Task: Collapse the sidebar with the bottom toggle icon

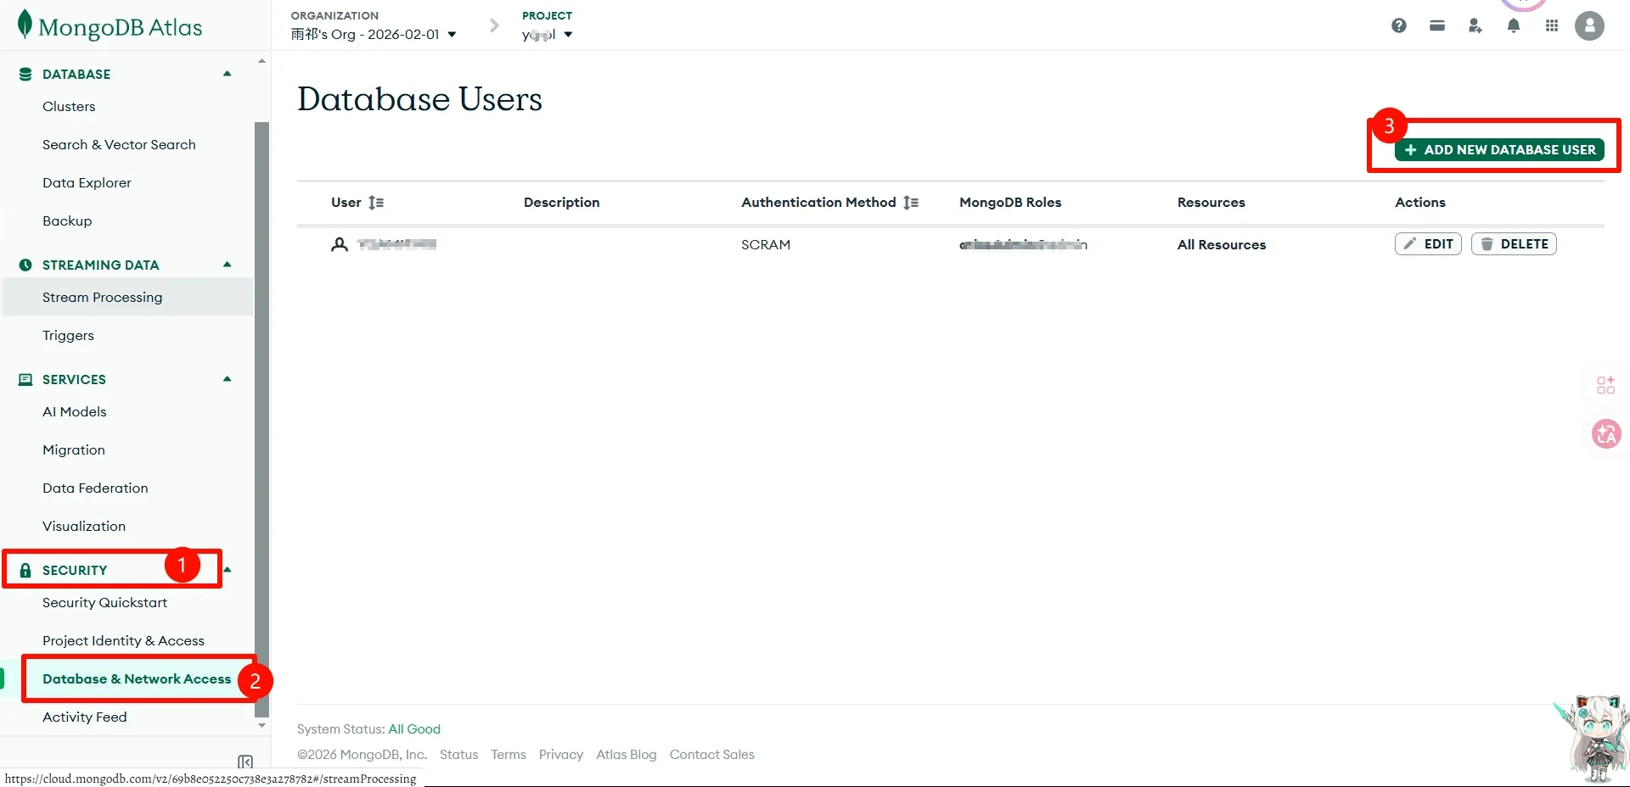Action: click(x=245, y=762)
